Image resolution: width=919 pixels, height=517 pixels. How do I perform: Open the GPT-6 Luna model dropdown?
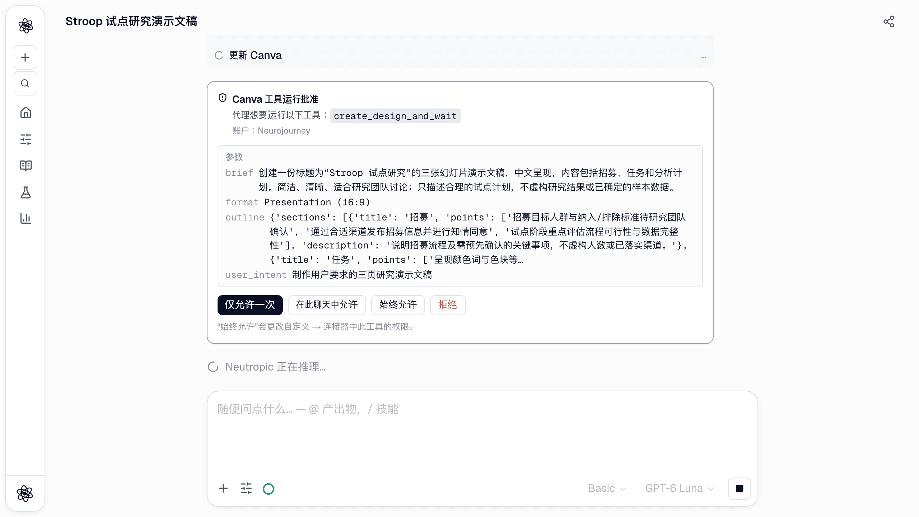click(679, 488)
